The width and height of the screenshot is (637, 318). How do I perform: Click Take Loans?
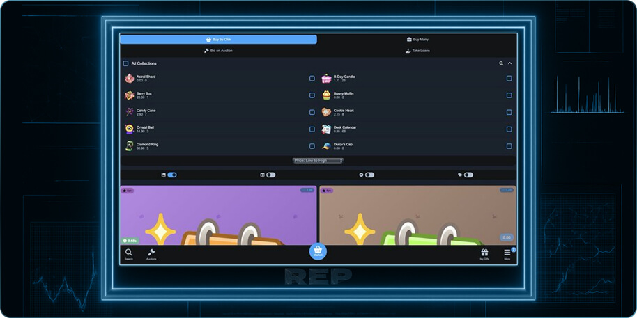[x=417, y=51]
